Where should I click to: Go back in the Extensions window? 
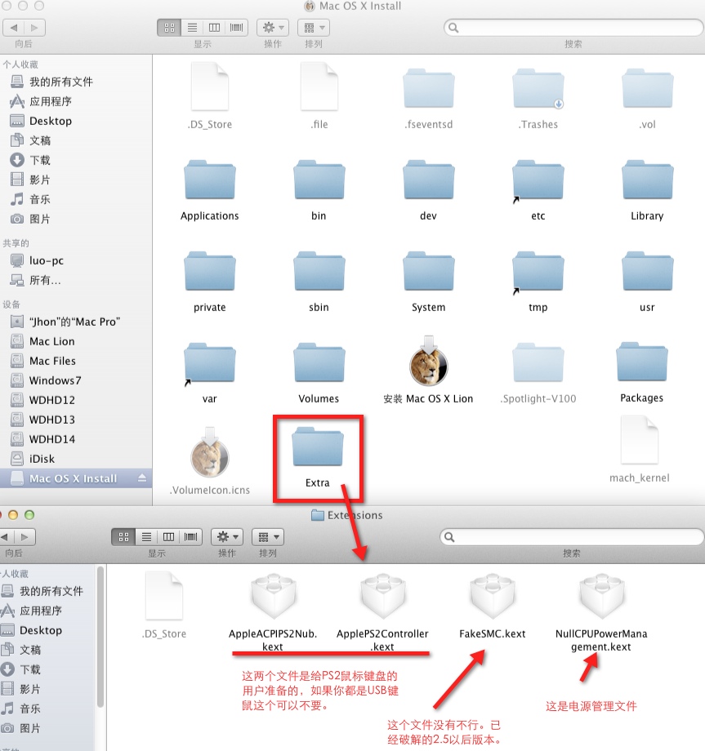click(7, 537)
